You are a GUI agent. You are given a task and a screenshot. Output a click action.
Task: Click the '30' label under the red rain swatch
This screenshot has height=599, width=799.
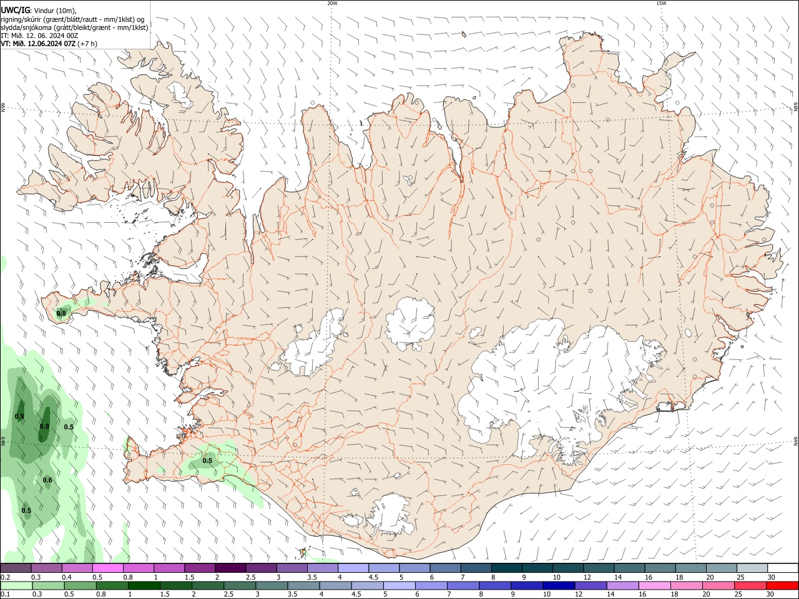click(x=772, y=595)
